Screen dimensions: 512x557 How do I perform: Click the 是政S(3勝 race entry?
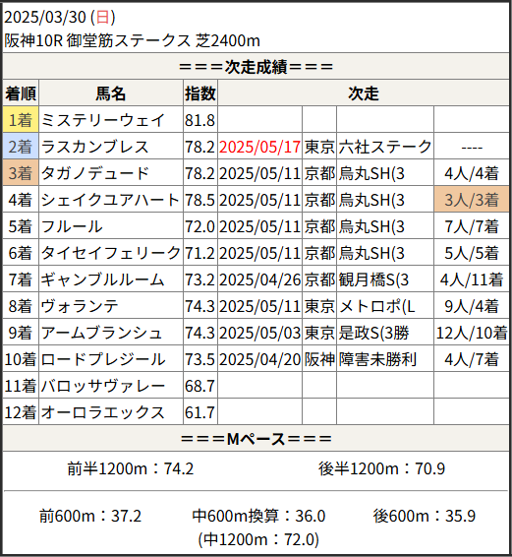coord(373,333)
